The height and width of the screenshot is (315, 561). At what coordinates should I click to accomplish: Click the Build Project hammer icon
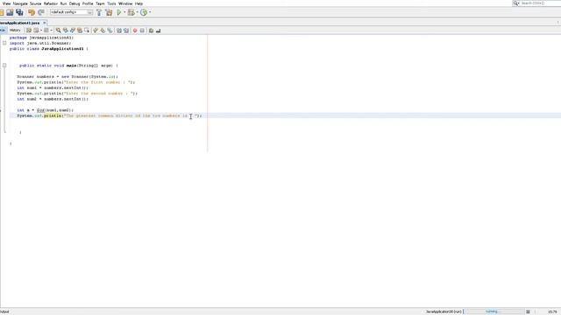click(x=99, y=12)
